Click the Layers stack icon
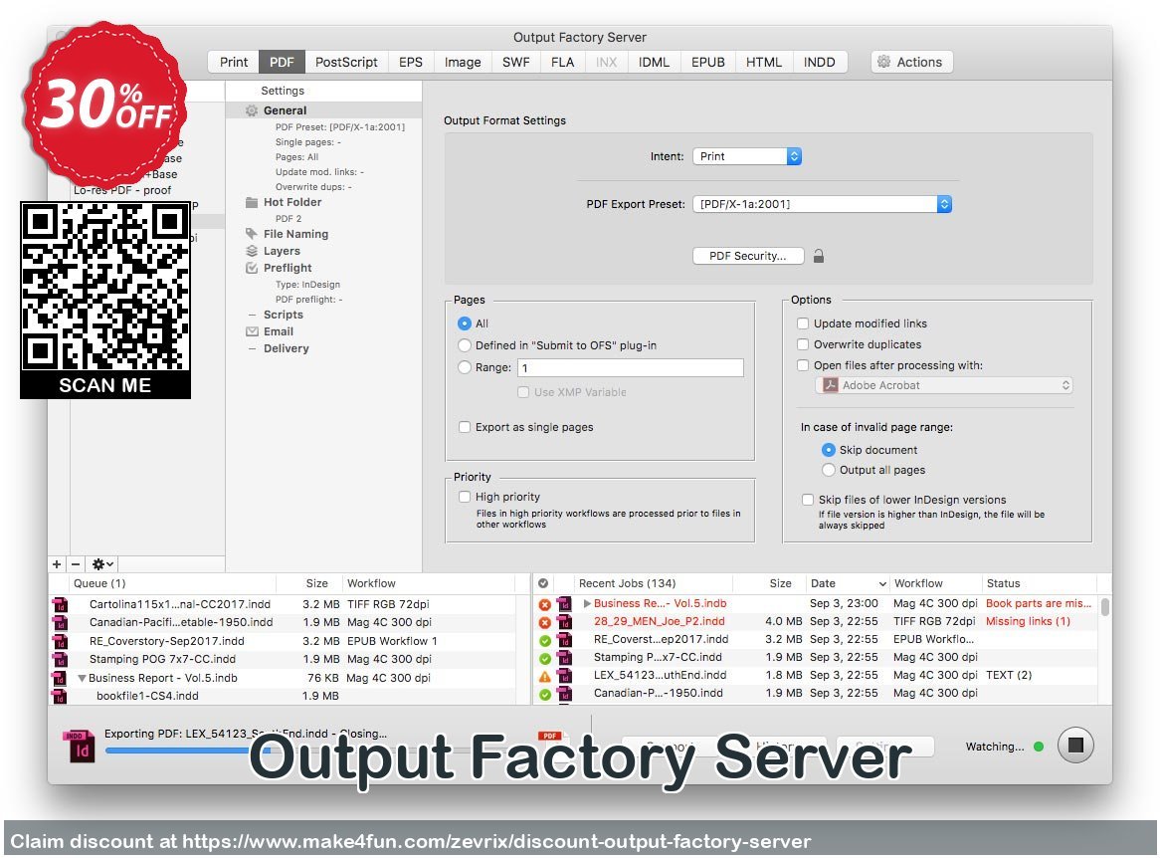The height and width of the screenshot is (858, 1160). coord(252,251)
